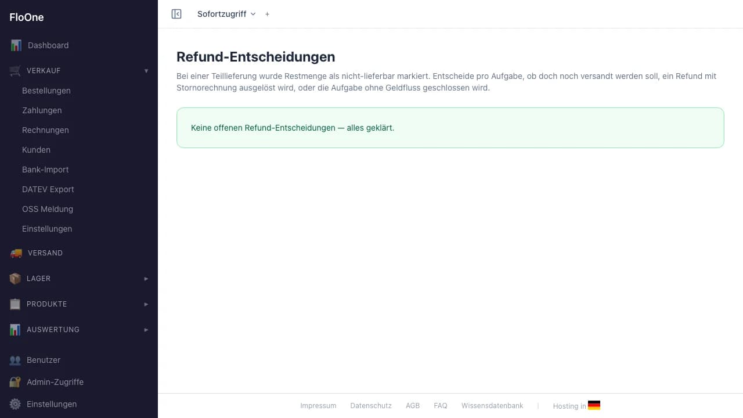Screen dimensions: 743x418
Task: Open the Datenschutz link
Action: (x=371, y=406)
